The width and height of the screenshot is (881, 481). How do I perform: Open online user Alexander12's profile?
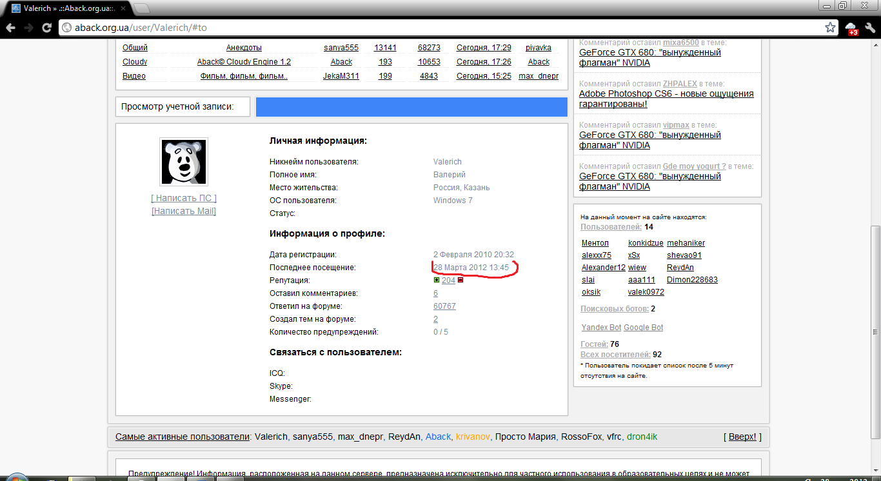604,268
